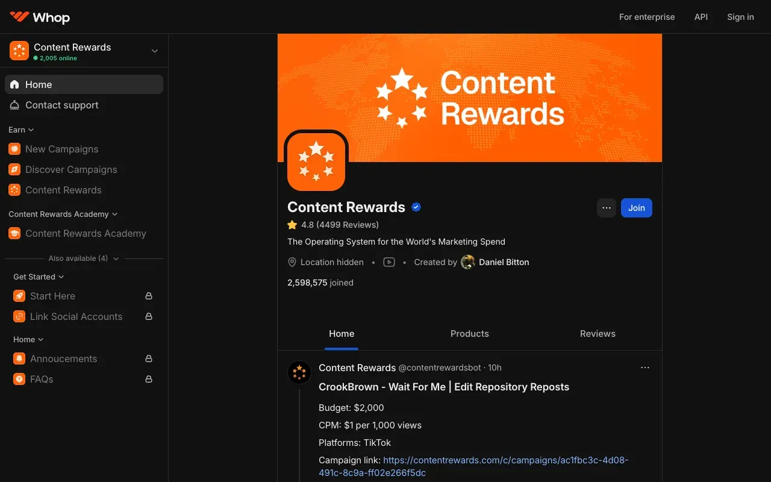The width and height of the screenshot is (771, 482).
Task: Click the Content Rewards icon under Earn
Action: 14,190
